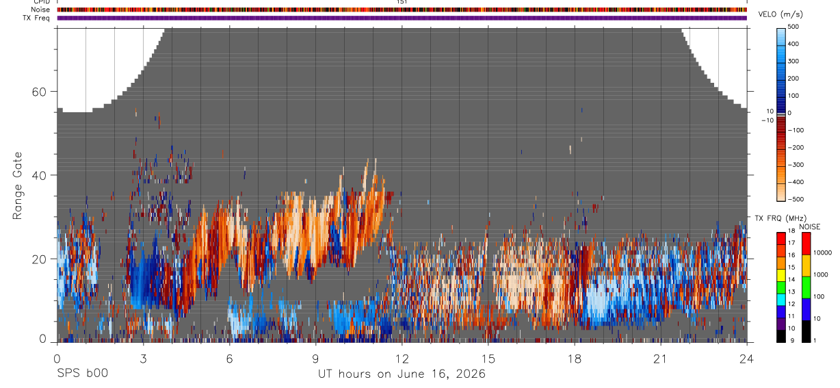
Task: Click the yellow 1000 noise swatch
Action: point(805,266)
